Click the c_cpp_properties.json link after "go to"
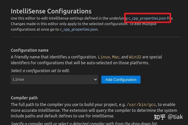 tap(79, 29)
